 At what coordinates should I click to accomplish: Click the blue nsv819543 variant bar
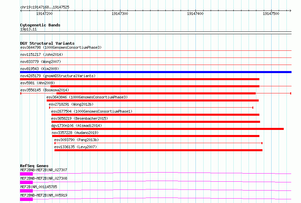click(156, 72)
